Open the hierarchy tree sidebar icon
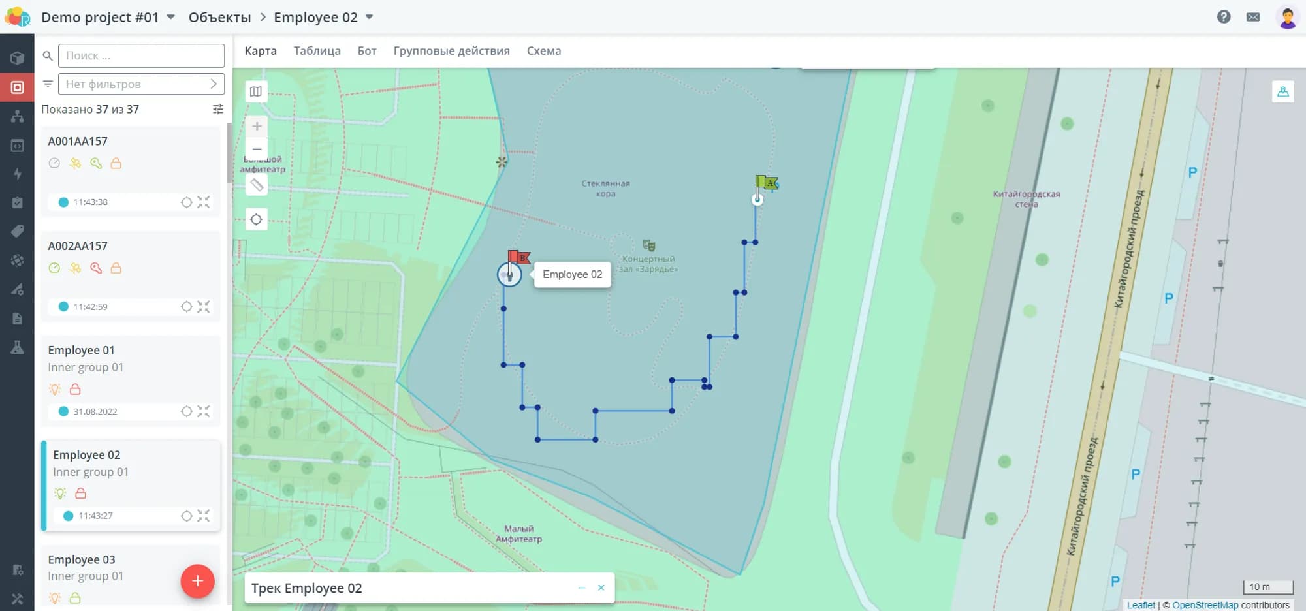The image size is (1306, 611). pos(18,116)
